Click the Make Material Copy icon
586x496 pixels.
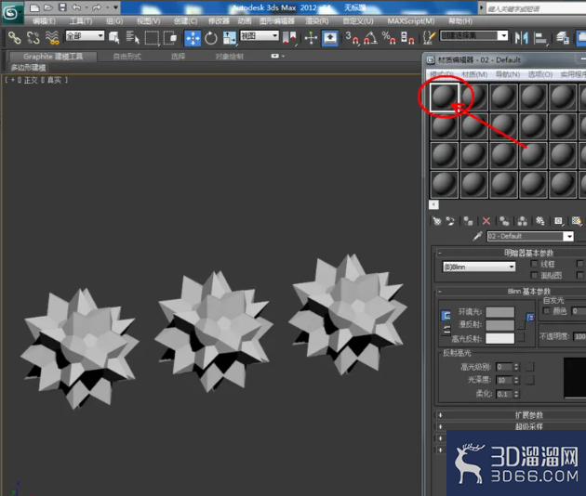tap(504, 221)
